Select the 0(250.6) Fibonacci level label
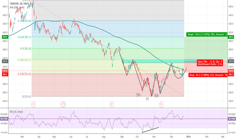Viewport: 236px width, 139px height. point(27,97)
